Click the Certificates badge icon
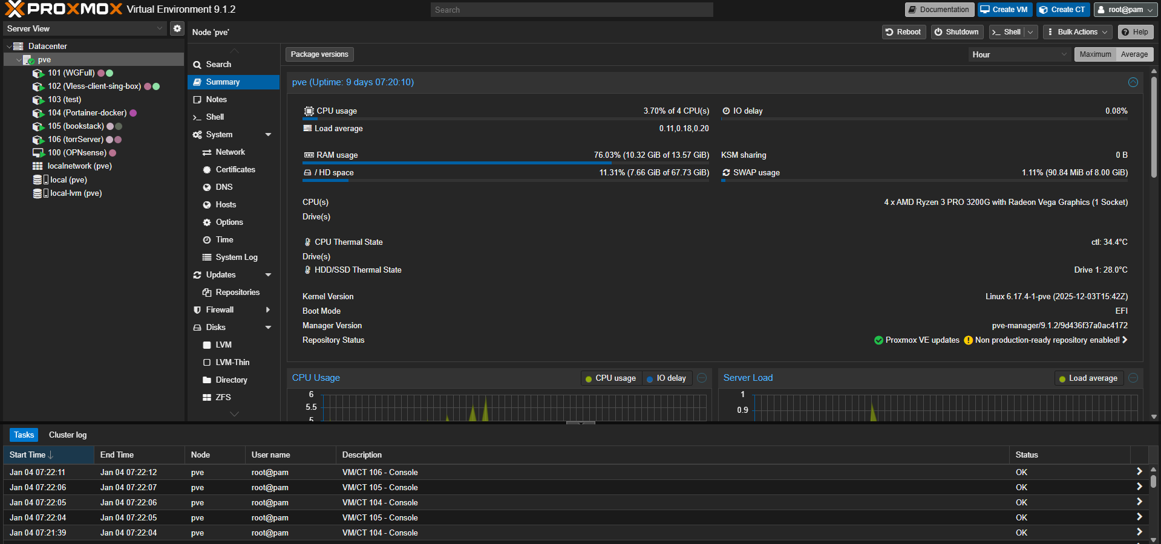The image size is (1161, 544). tap(207, 170)
